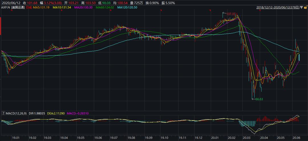
Task: Open MACD(12,26,9) indicator settings label
Action: point(16,113)
